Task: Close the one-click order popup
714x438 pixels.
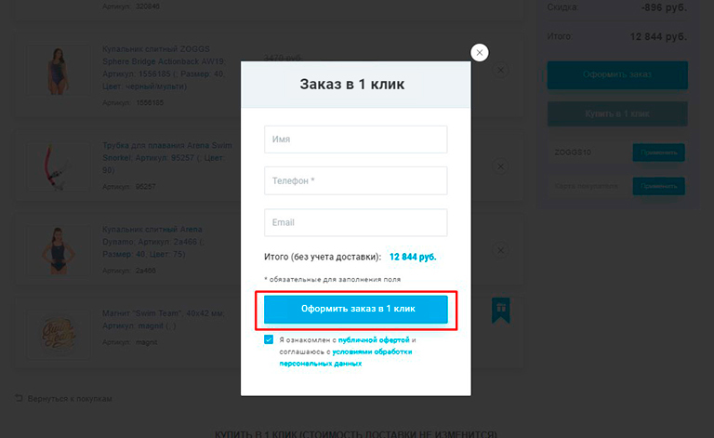Action: pos(480,53)
